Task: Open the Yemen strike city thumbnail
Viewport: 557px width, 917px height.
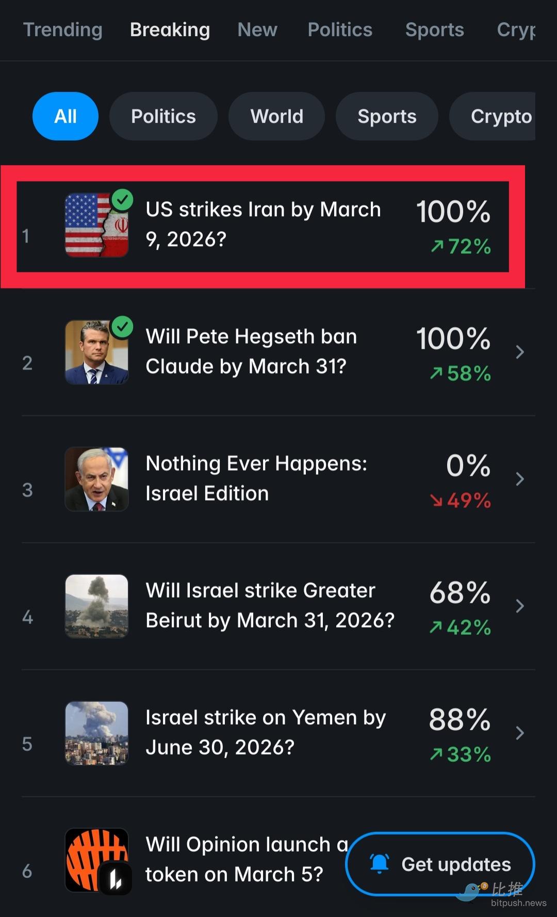Action: [96, 733]
